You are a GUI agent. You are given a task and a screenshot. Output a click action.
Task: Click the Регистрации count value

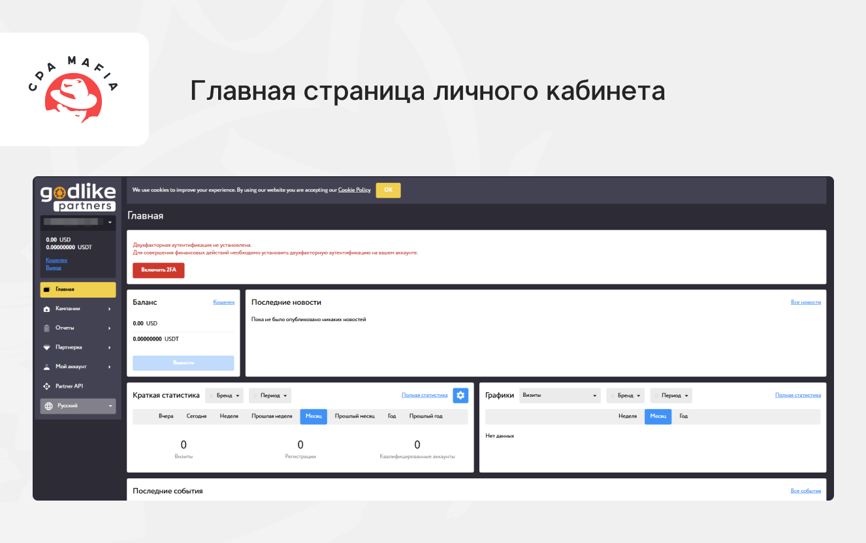(x=300, y=445)
